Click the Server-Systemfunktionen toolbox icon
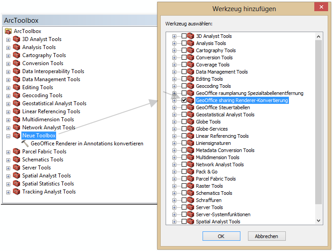 pyautogui.click(x=191, y=214)
